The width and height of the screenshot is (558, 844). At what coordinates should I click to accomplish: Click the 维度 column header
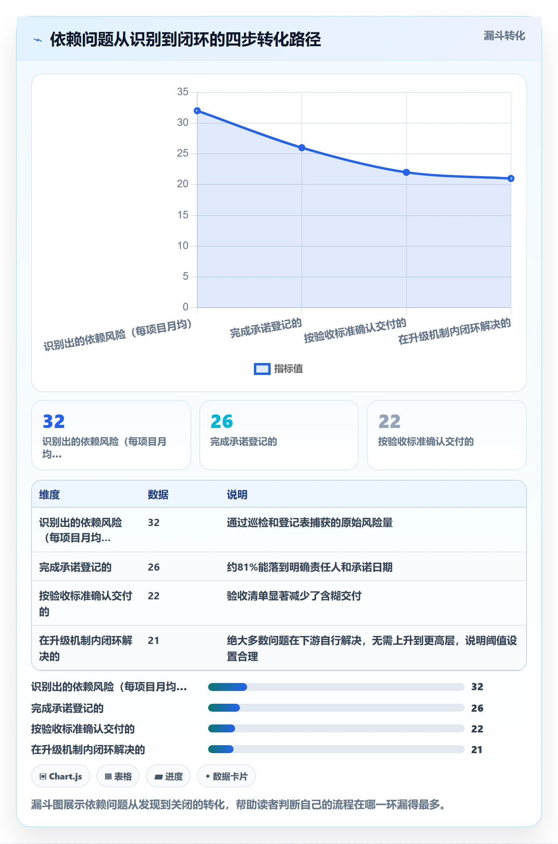click(x=49, y=495)
